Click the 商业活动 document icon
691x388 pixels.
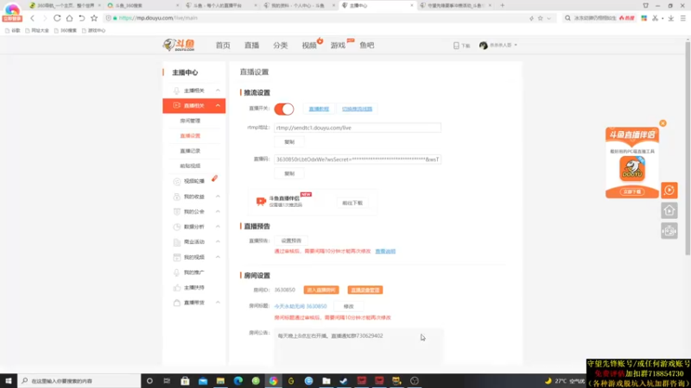[177, 242]
